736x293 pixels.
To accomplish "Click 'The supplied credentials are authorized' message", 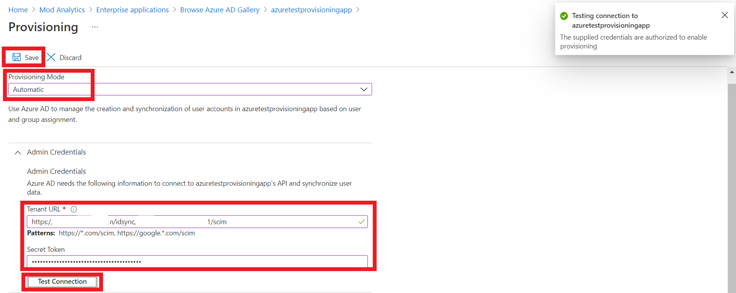I will pyautogui.click(x=634, y=42).
